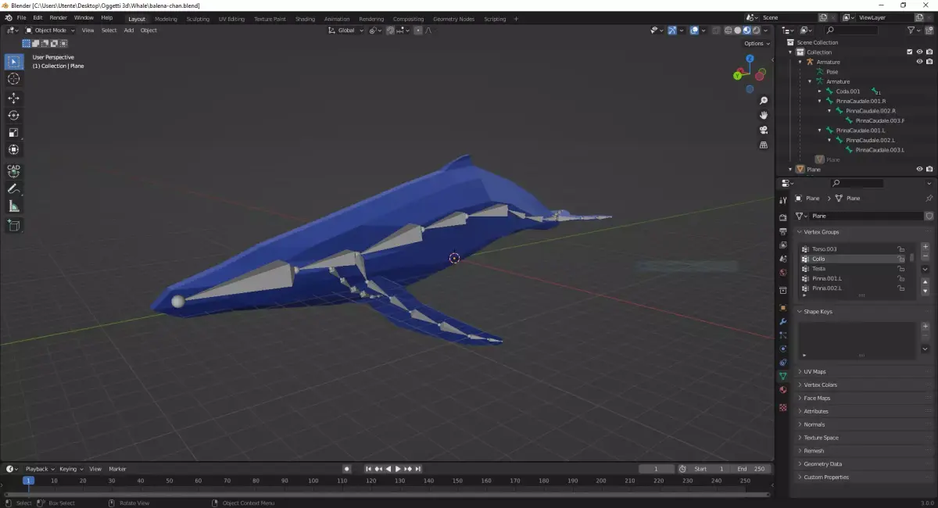Click the zoom magnifier in the viewport
Viewport: 938px width, 508px height.
(764, 101)
